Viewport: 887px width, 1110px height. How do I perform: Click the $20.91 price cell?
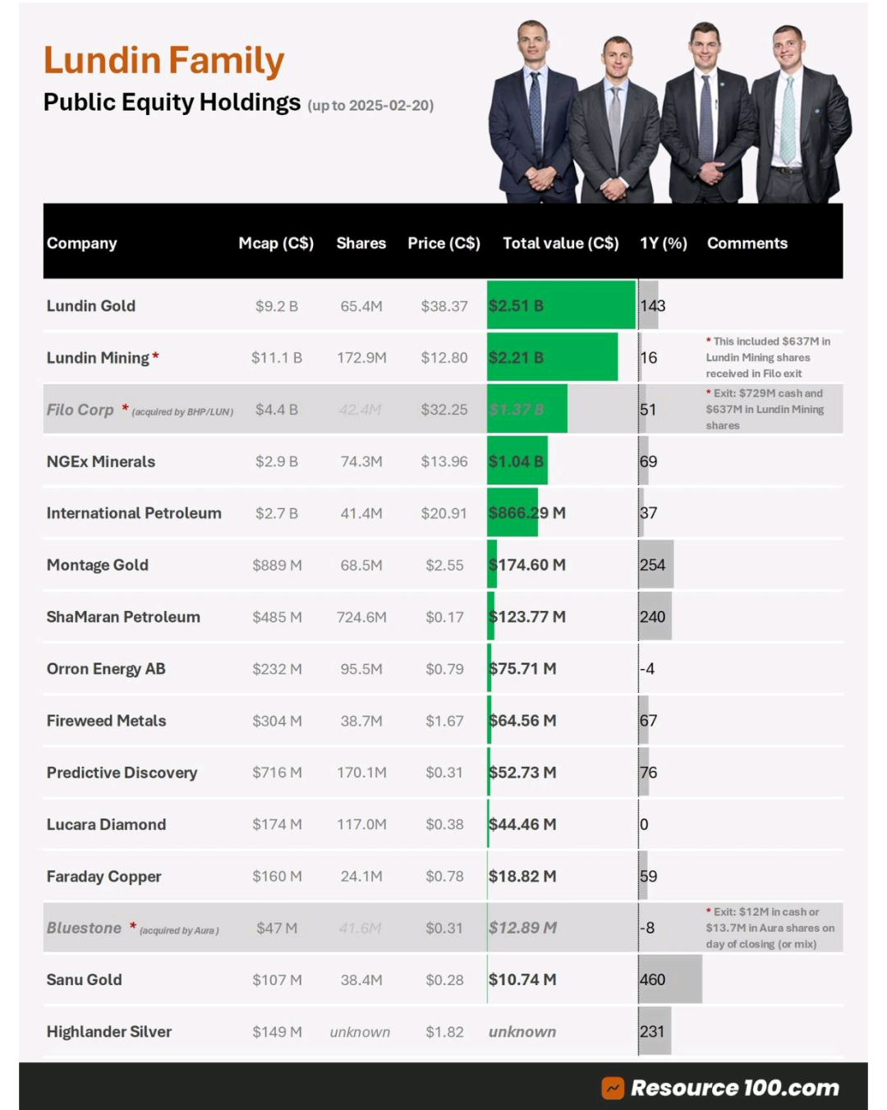pos(444,513)
